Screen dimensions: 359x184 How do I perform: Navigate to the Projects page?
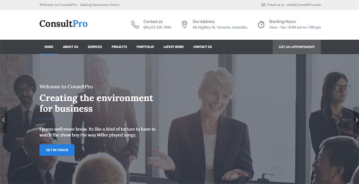tap(119, 47)
